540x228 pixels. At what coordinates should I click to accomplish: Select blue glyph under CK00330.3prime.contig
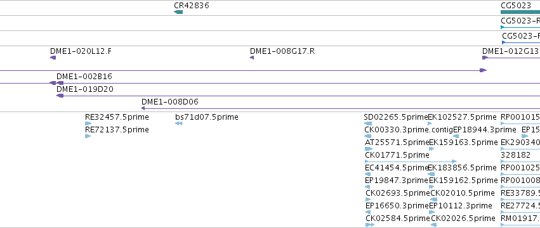368,136
